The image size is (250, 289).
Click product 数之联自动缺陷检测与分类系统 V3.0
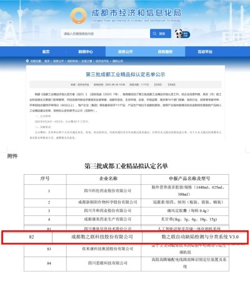200,237
